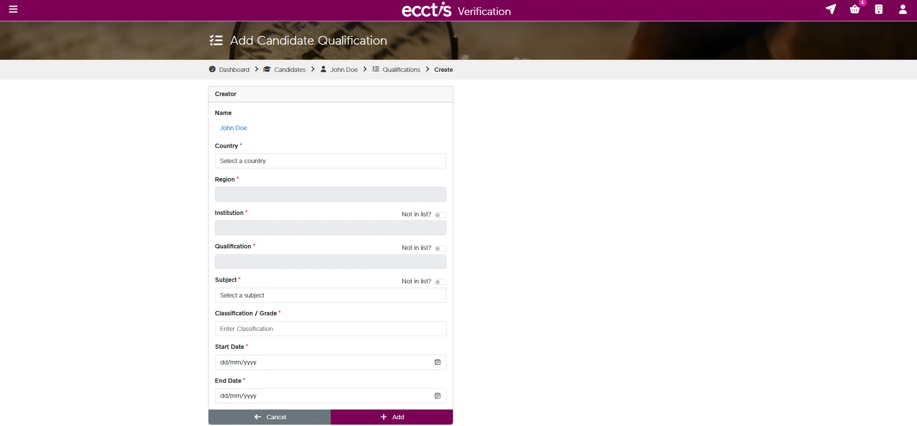Click the Cancel button
This screenshot has width=917, height=426.
tap(270, 417)
